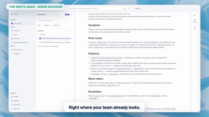209x117 pixels.
Task: Click the ⌘K shortcut badge in search
Action: pyautogui.click(x=125, y=9)
